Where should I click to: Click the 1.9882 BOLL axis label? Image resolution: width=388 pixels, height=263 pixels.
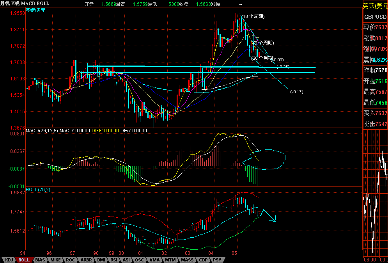point(18,192)
